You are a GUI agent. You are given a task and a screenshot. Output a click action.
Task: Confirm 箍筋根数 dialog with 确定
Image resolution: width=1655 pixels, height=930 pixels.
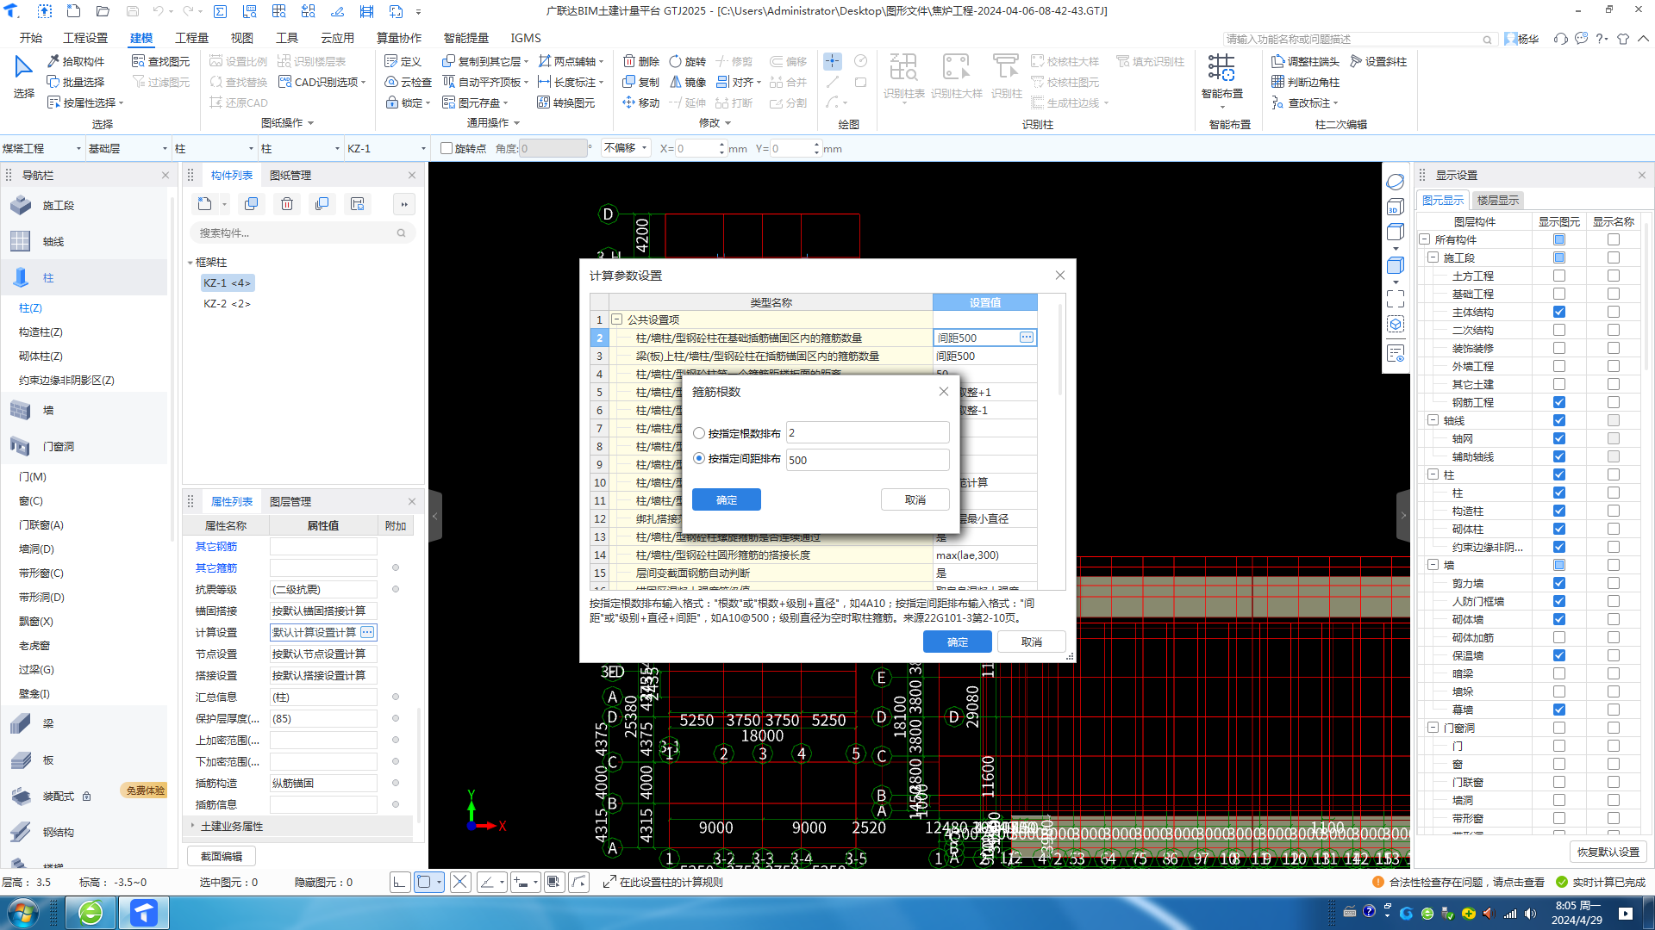click(x=726, y=499)
